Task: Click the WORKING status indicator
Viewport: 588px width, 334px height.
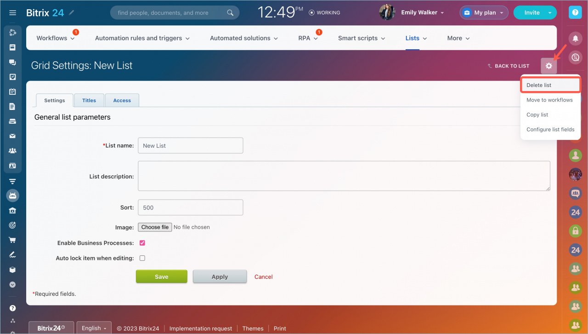Action: [325, 13]
